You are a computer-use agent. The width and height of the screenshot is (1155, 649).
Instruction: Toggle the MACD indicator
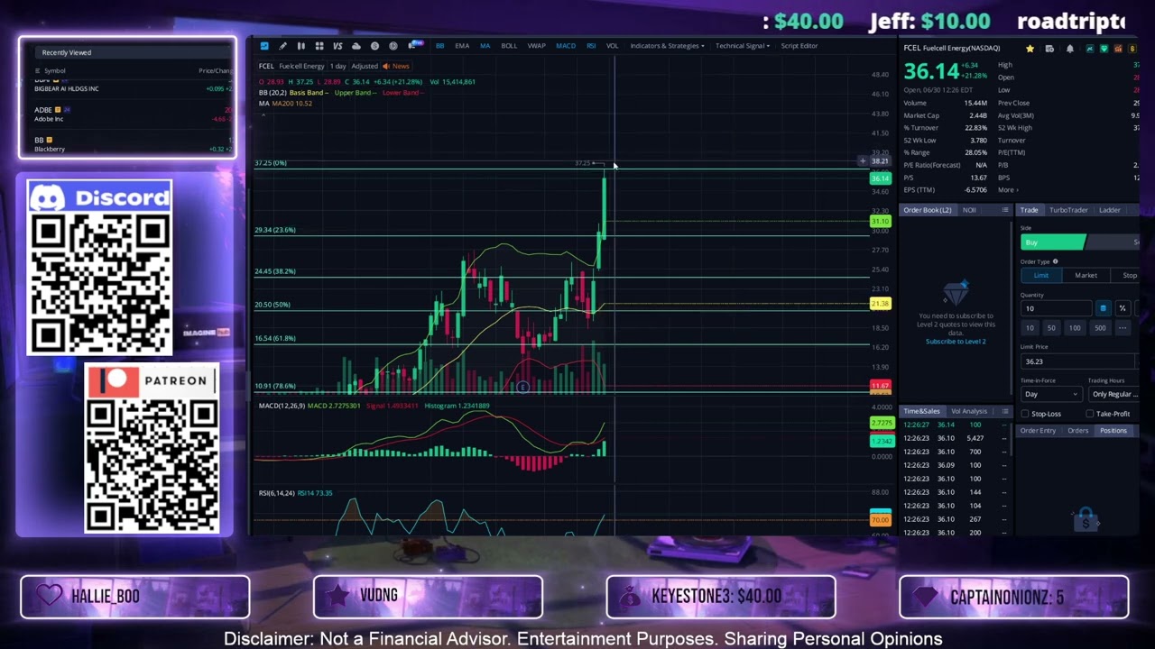tap(566, 46)
